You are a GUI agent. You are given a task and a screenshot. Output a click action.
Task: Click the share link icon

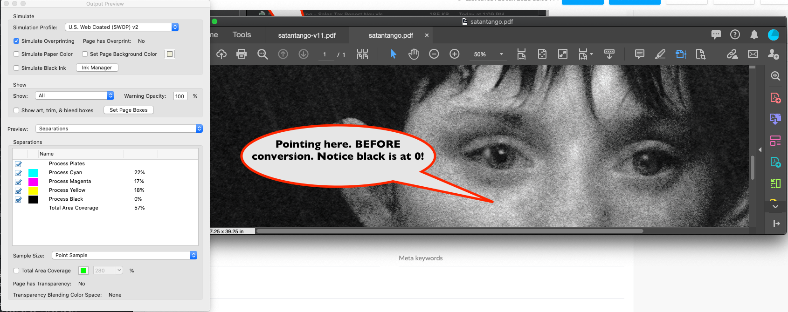click(x=732, y=54)
